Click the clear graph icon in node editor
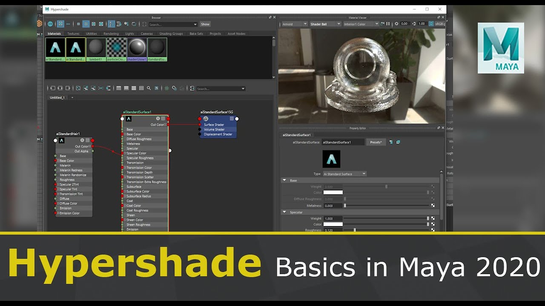The width and height of the screenshot is (545, 306). (78, 88)
